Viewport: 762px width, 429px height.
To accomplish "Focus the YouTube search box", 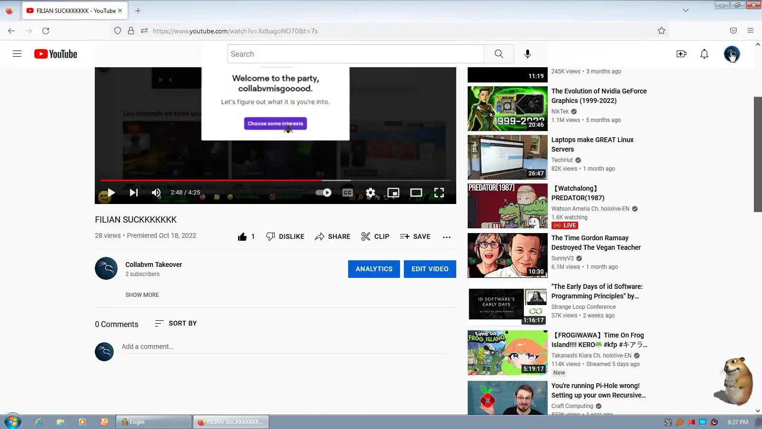I will click(x=356, y=54).
